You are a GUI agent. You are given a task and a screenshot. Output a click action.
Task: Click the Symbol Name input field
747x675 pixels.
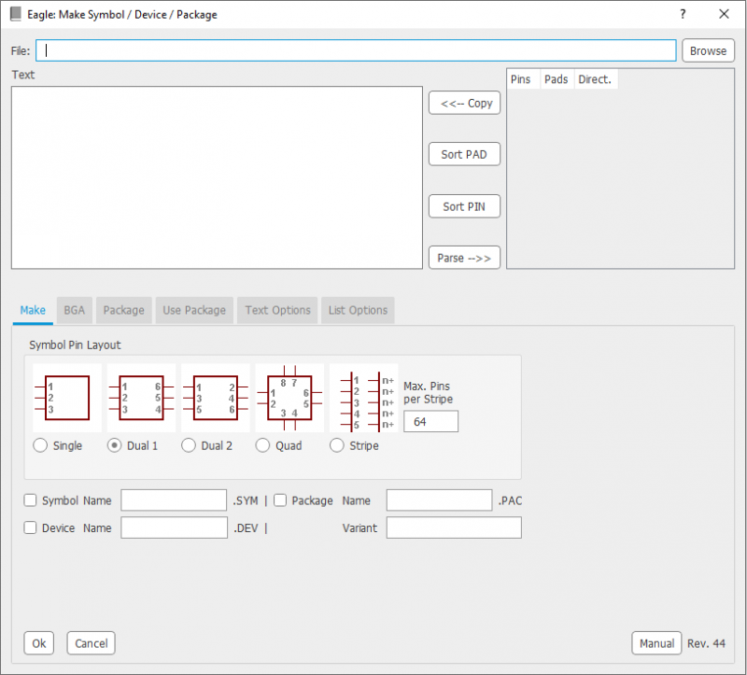(x=174, y=500)
